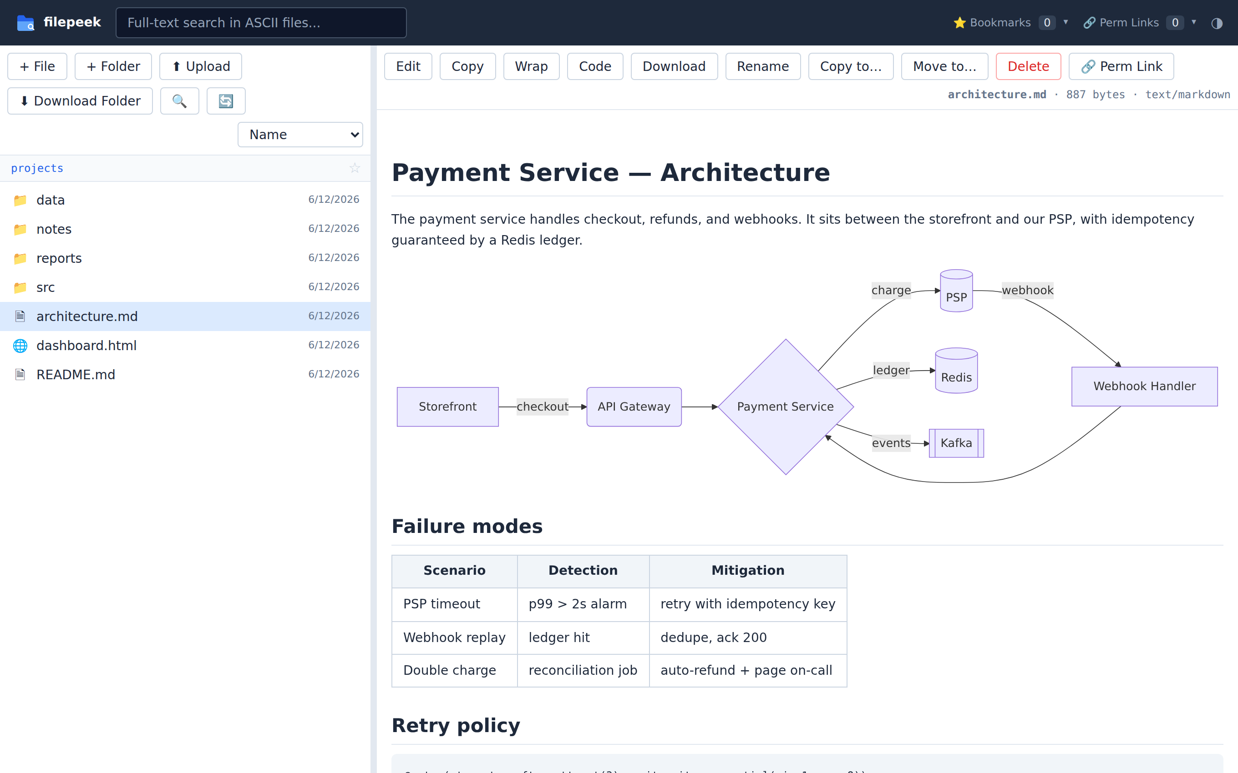Click the Bookmarks star icon
The image size is (1238, 773).
pos(959,23)
